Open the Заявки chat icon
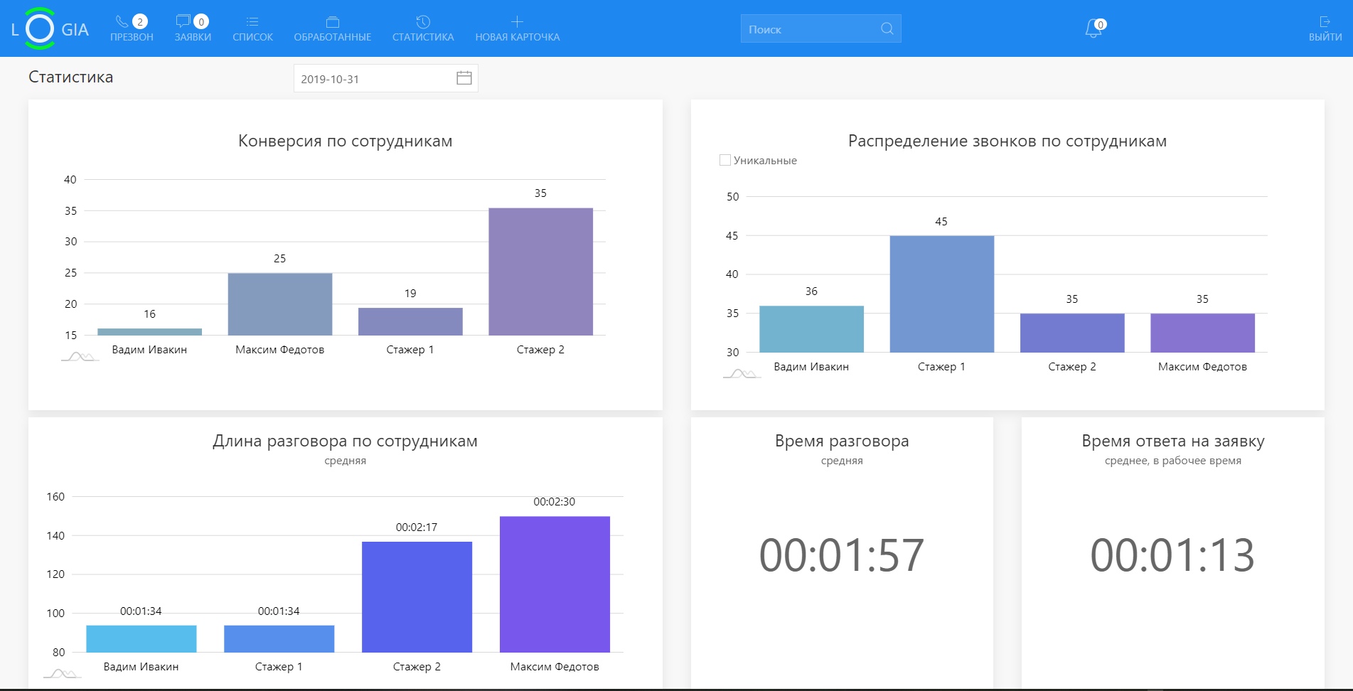The image size is (1353, 691). 183,22
